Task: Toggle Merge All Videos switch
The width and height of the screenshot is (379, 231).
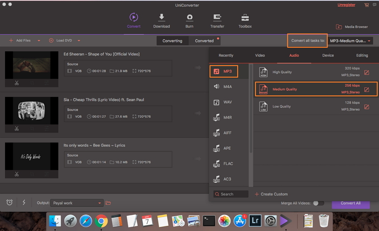Action: tap(318, 203)
